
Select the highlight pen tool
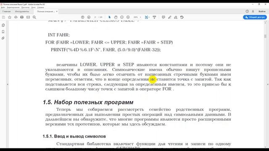(170, 17)
